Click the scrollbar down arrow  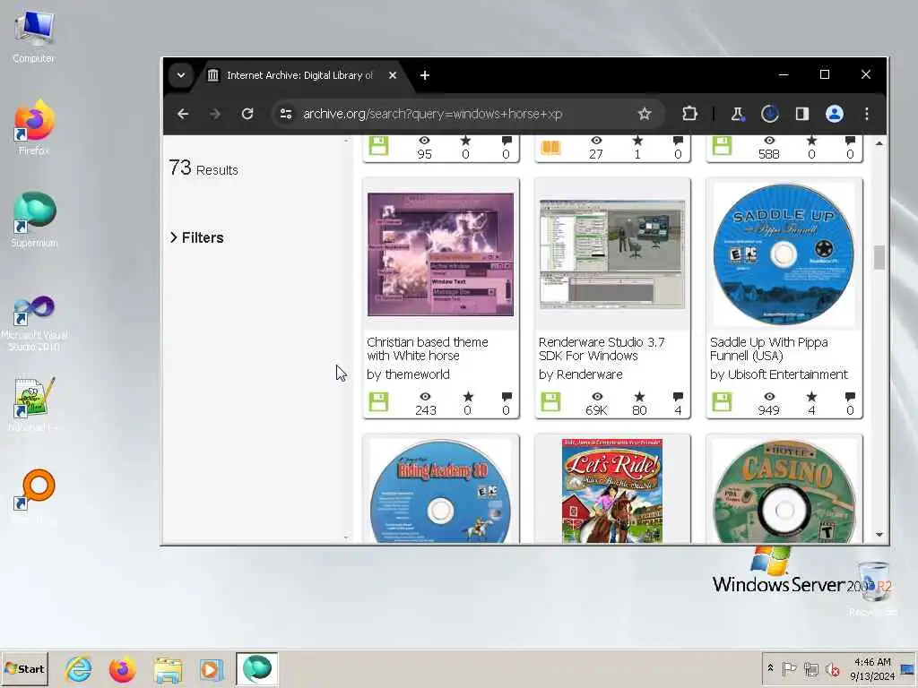click(x=879, y=535)
